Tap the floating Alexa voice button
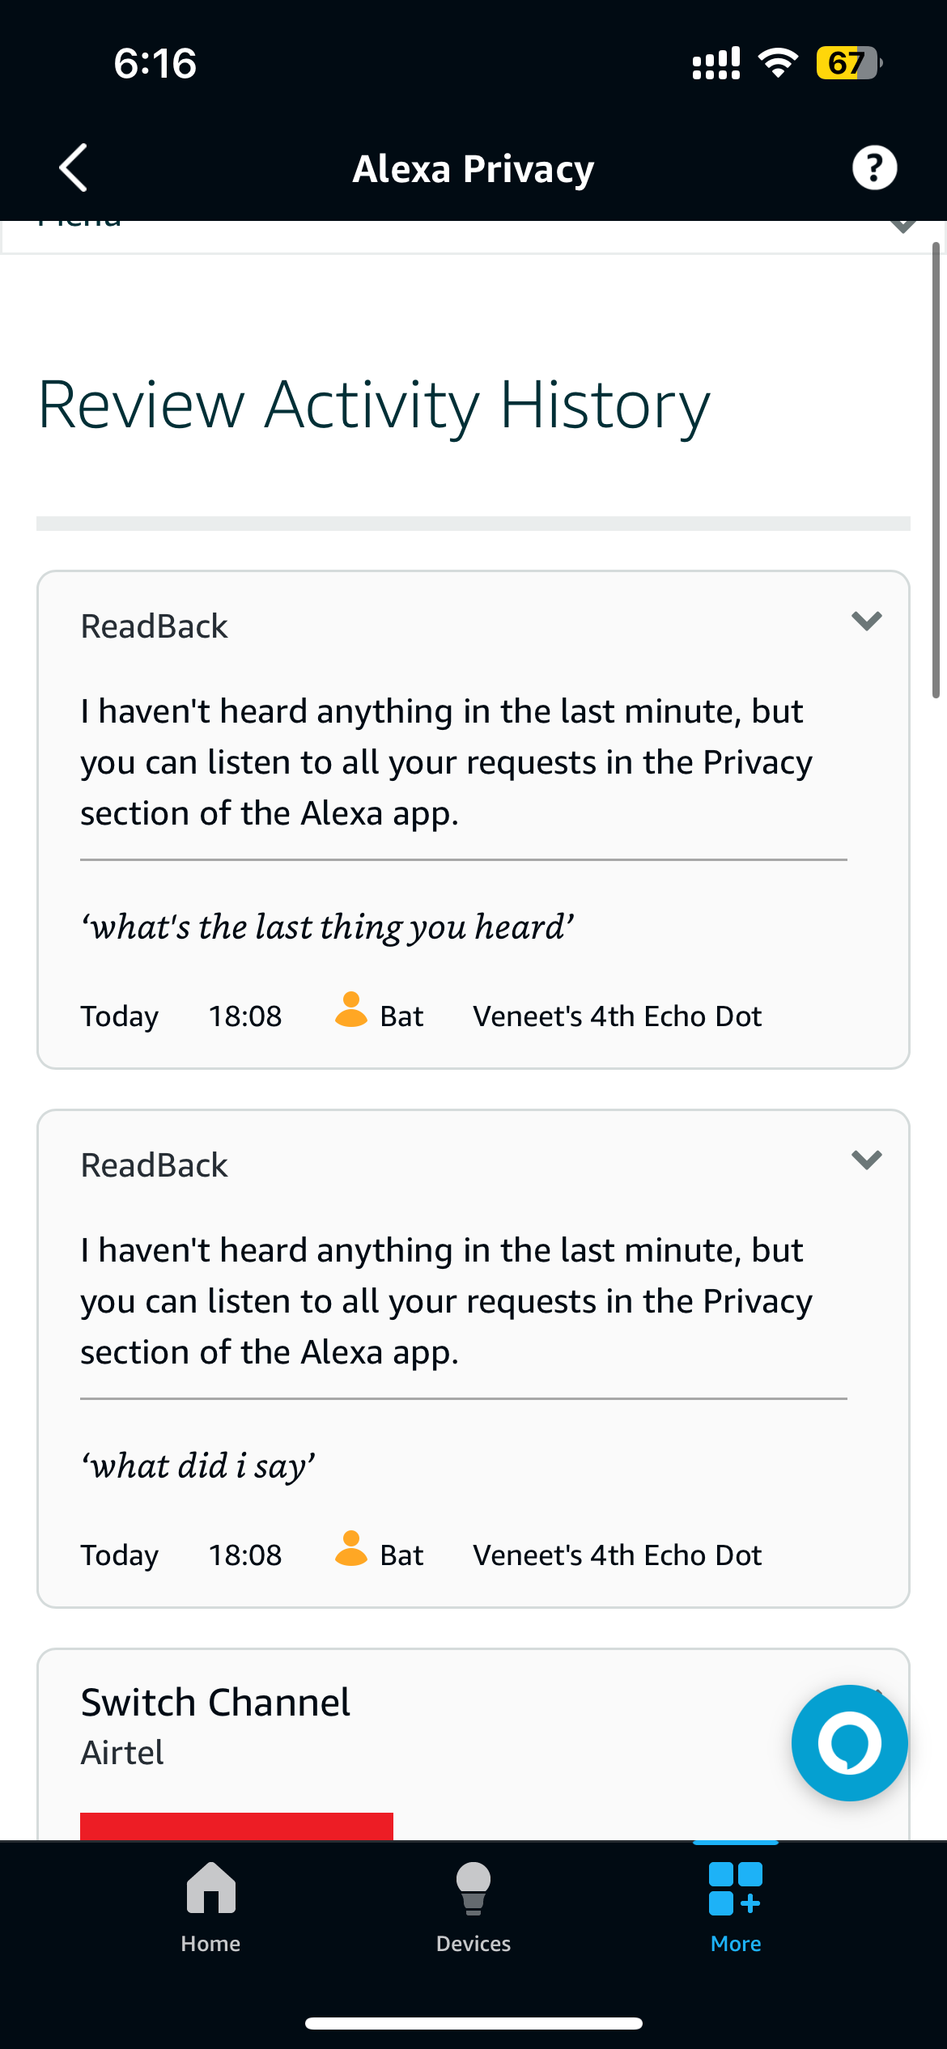The image size is (947, 2049). tap(849, 1742)
